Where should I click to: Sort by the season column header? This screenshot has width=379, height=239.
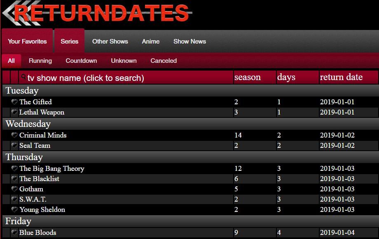pyautogui.click(x=255, y=77)
